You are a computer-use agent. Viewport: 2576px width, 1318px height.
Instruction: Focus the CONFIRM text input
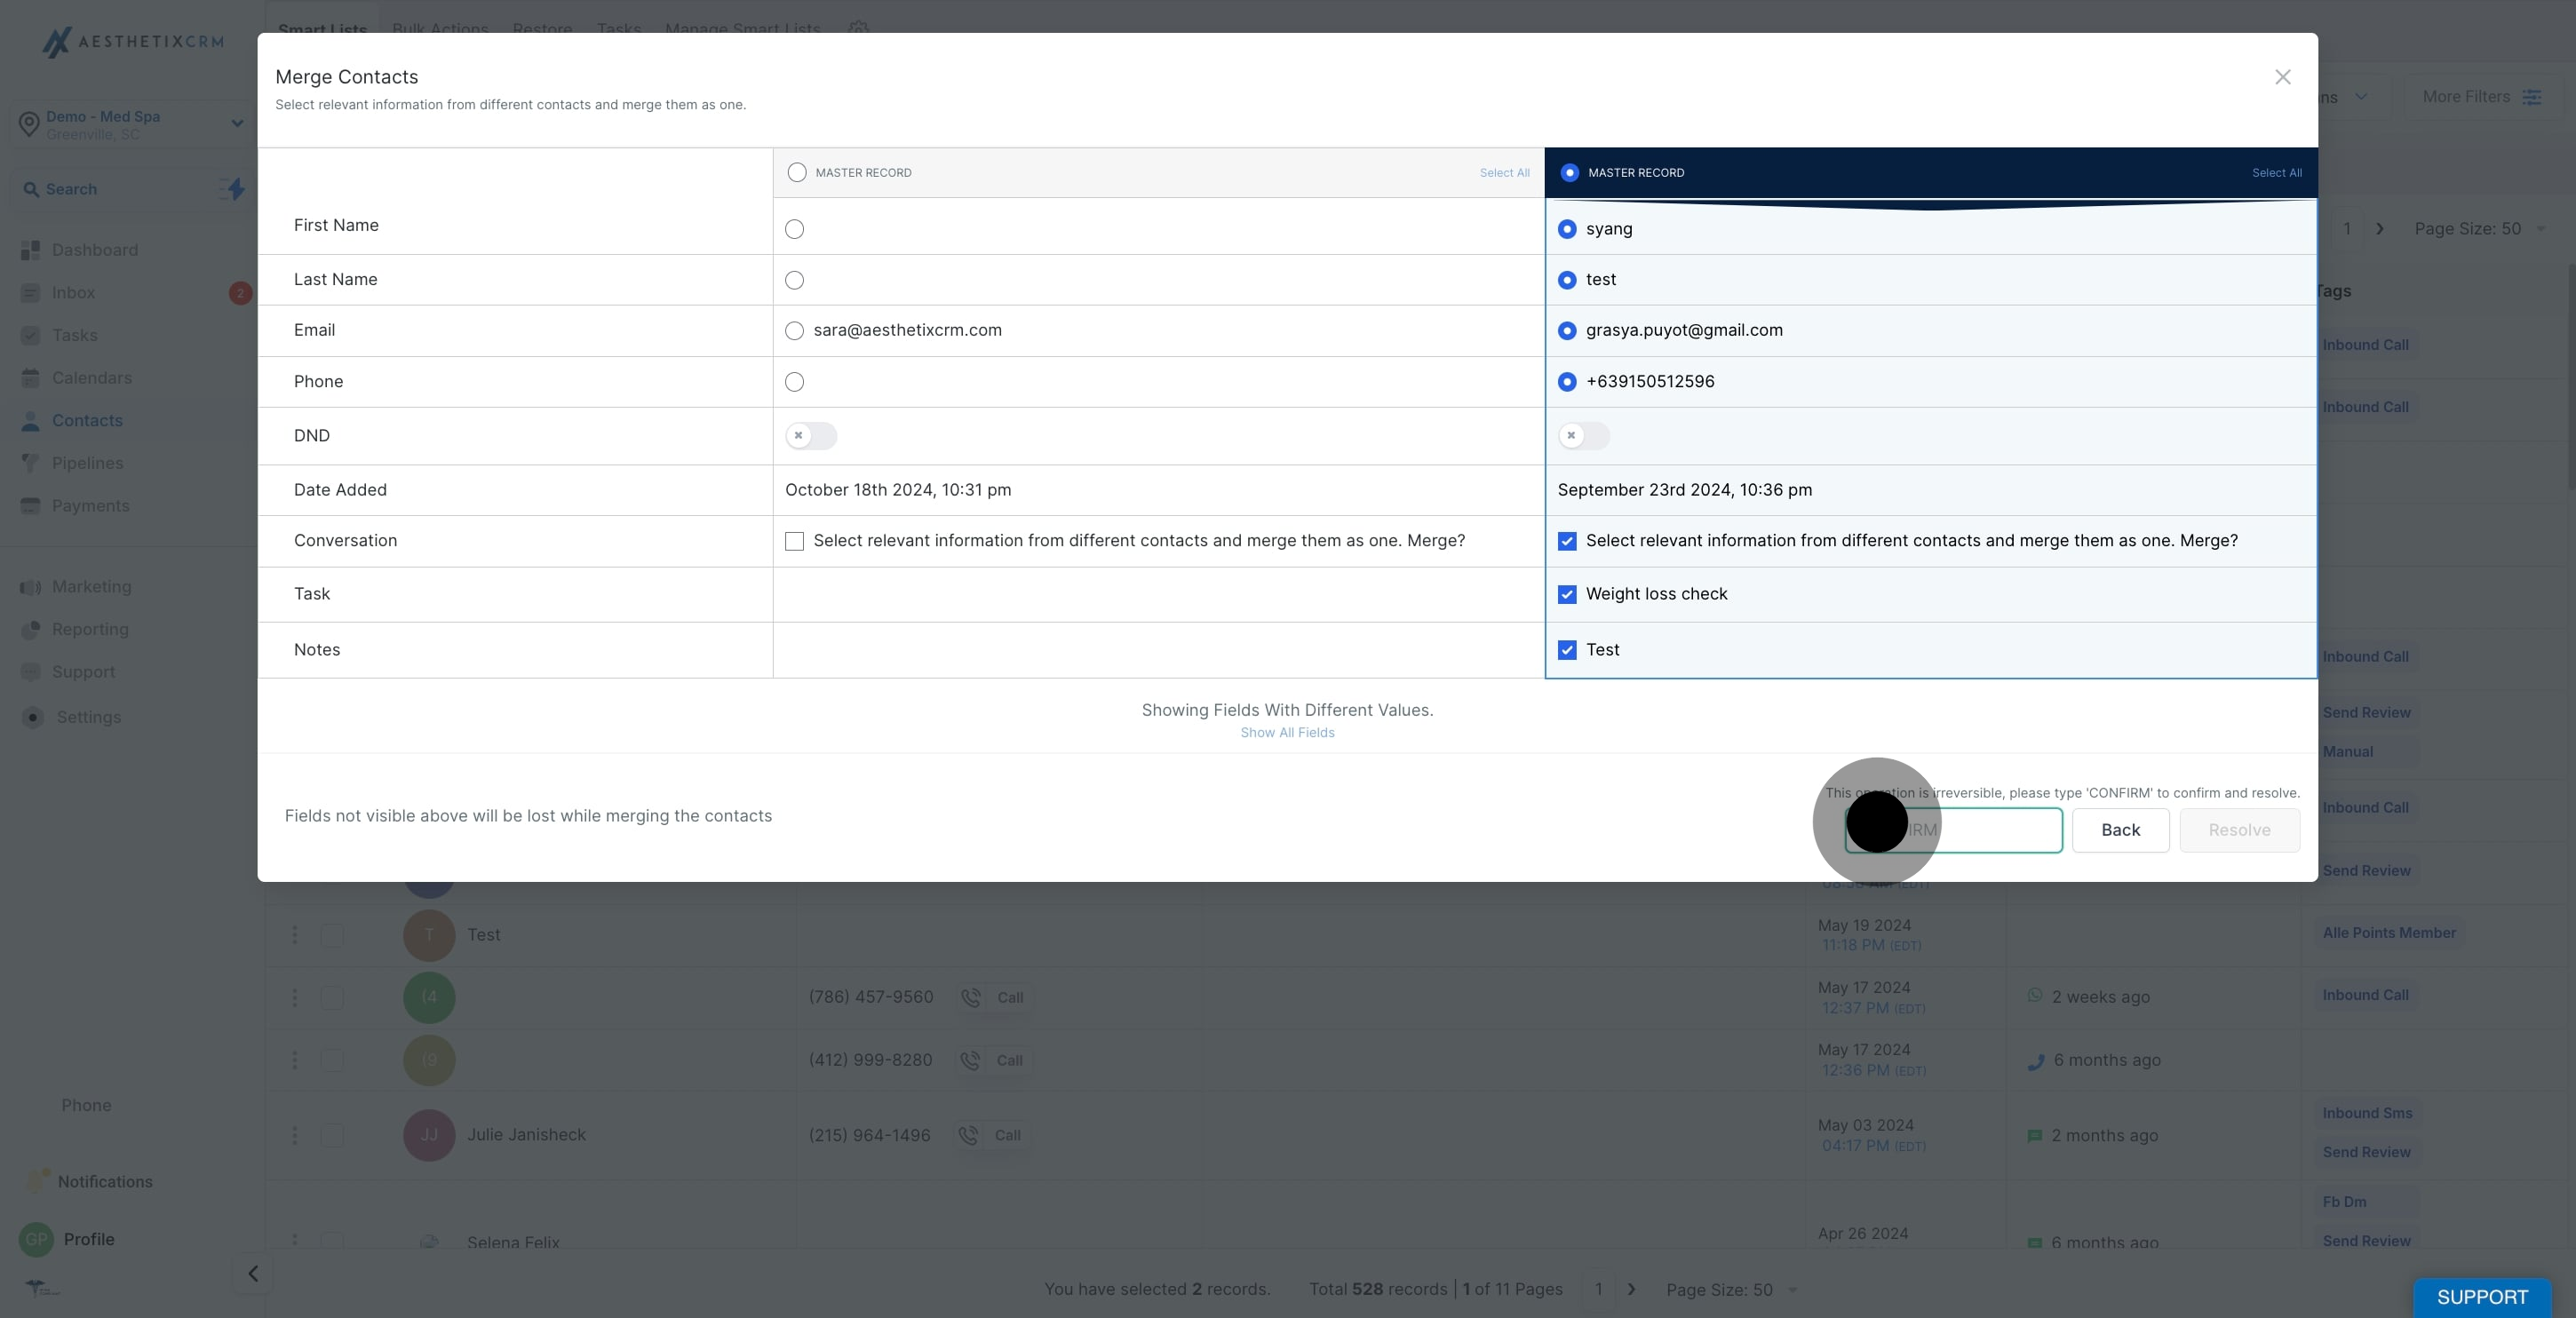click(1953, 830)
